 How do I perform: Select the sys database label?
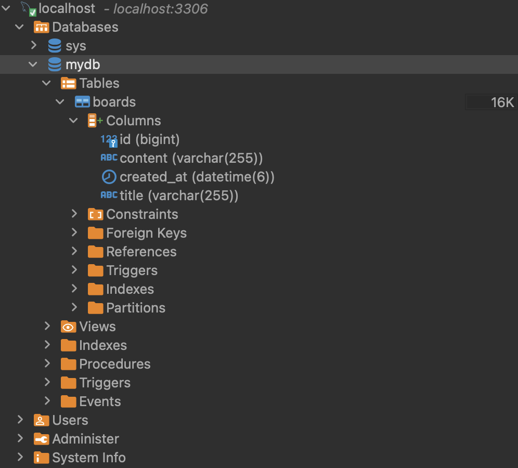(76, 46)
